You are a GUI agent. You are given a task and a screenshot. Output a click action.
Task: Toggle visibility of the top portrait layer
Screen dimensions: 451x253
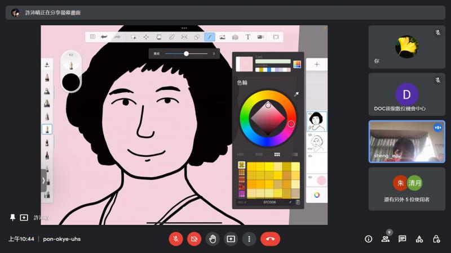click(310, 114)
